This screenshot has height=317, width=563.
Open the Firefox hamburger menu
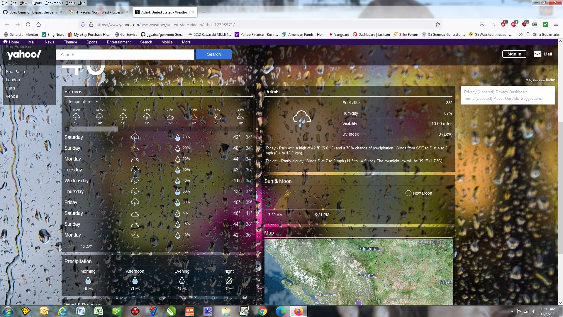[x=556, y=24]
